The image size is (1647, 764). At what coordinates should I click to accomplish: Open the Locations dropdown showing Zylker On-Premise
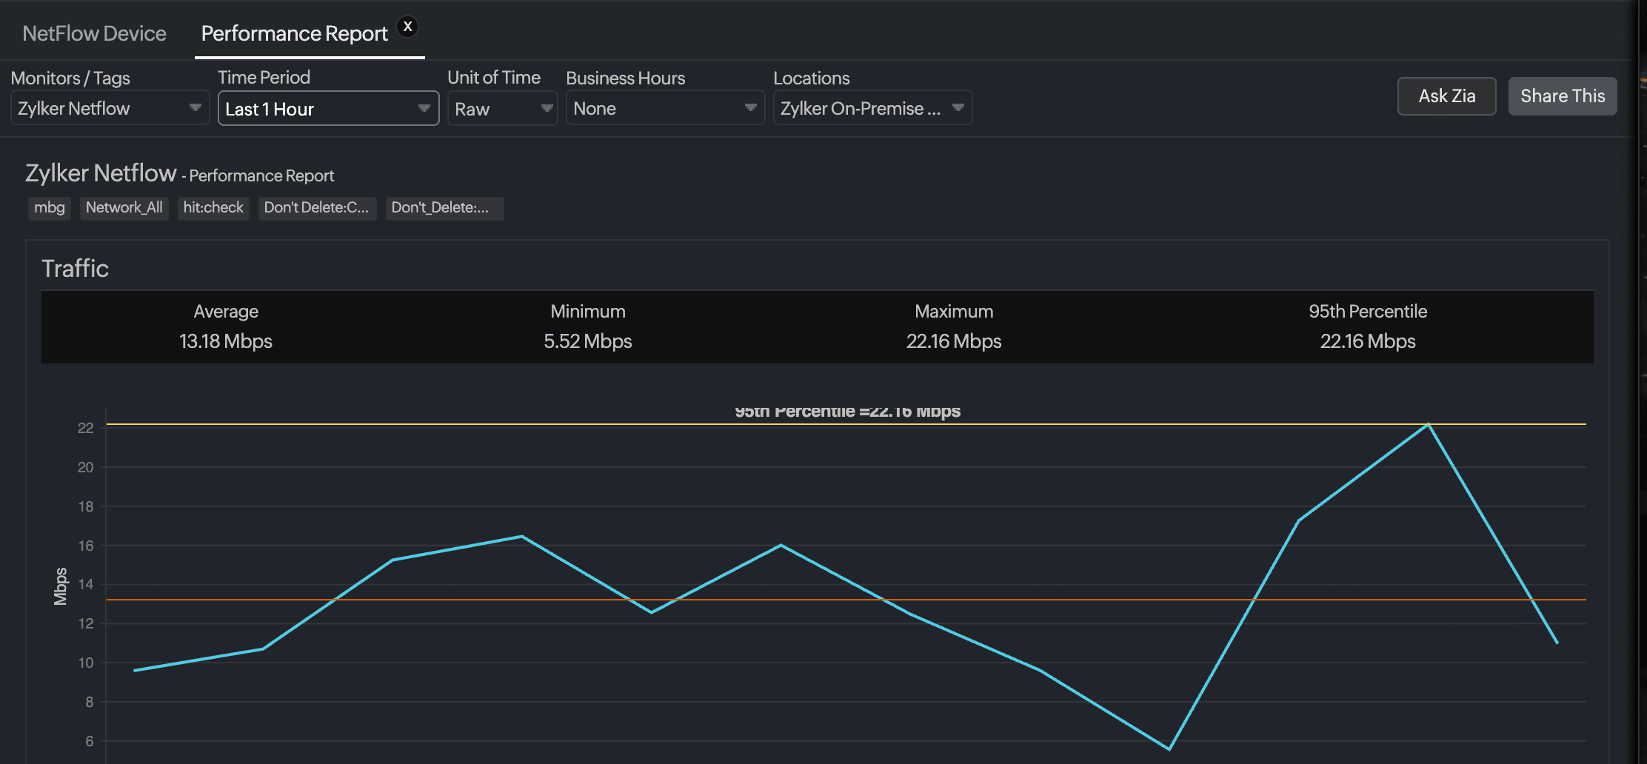[x=872, y=107]
